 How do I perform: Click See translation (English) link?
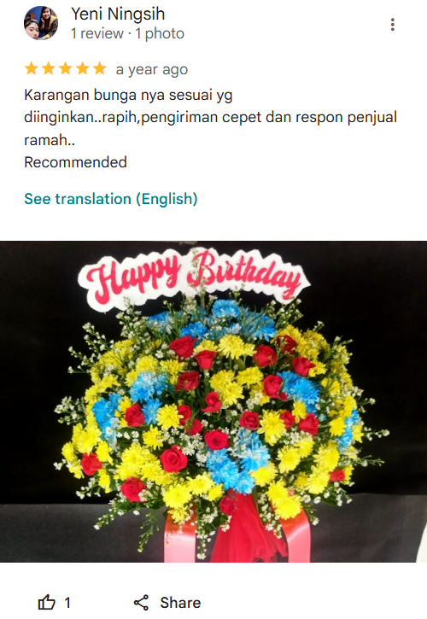[x=111, y=199]
